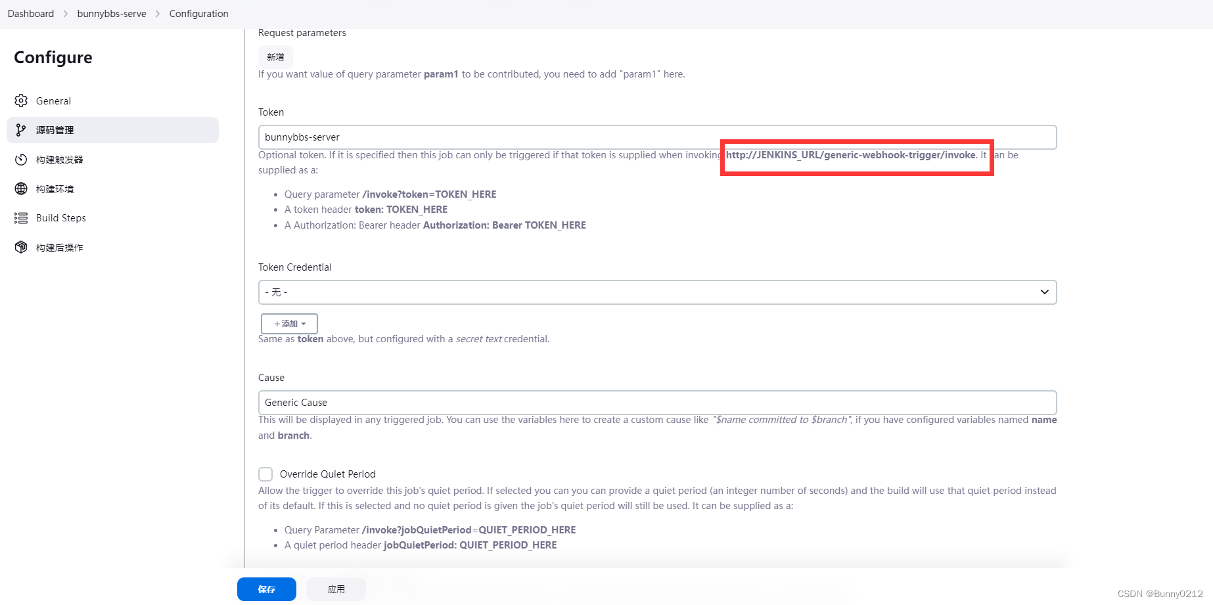Click the generic-webhook-trigger/invoke URL text
The image size is (1213, 605).
[x=851, y=155]
